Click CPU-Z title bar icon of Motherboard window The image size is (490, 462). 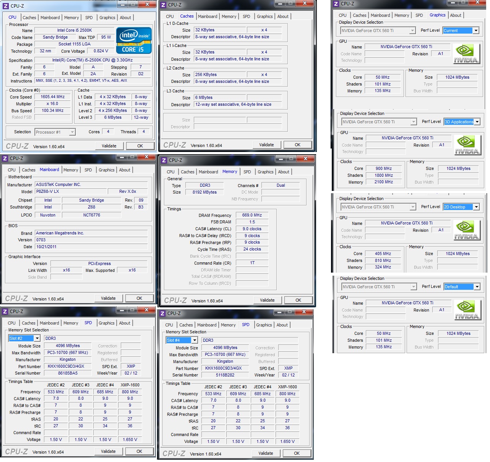[5, 158]
